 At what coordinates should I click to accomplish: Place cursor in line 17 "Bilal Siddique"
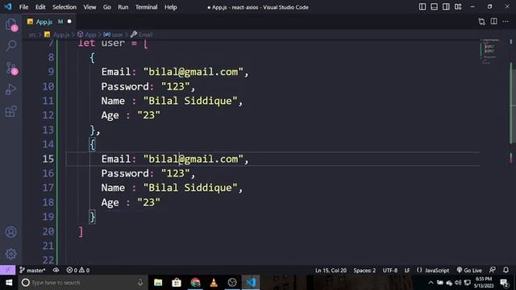[190, 188]
